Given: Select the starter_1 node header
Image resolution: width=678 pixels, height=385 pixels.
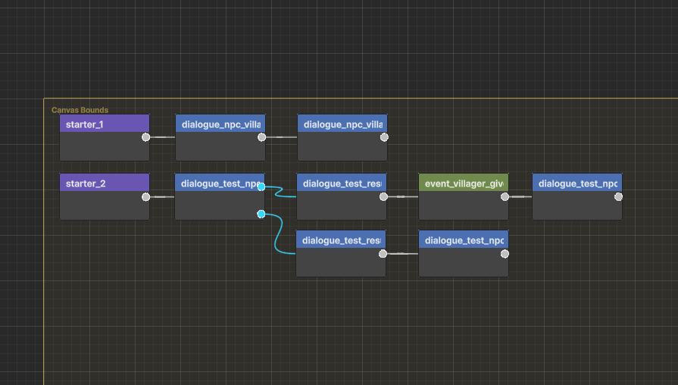Looking at the screenshot, I should [x=105, y=124].
